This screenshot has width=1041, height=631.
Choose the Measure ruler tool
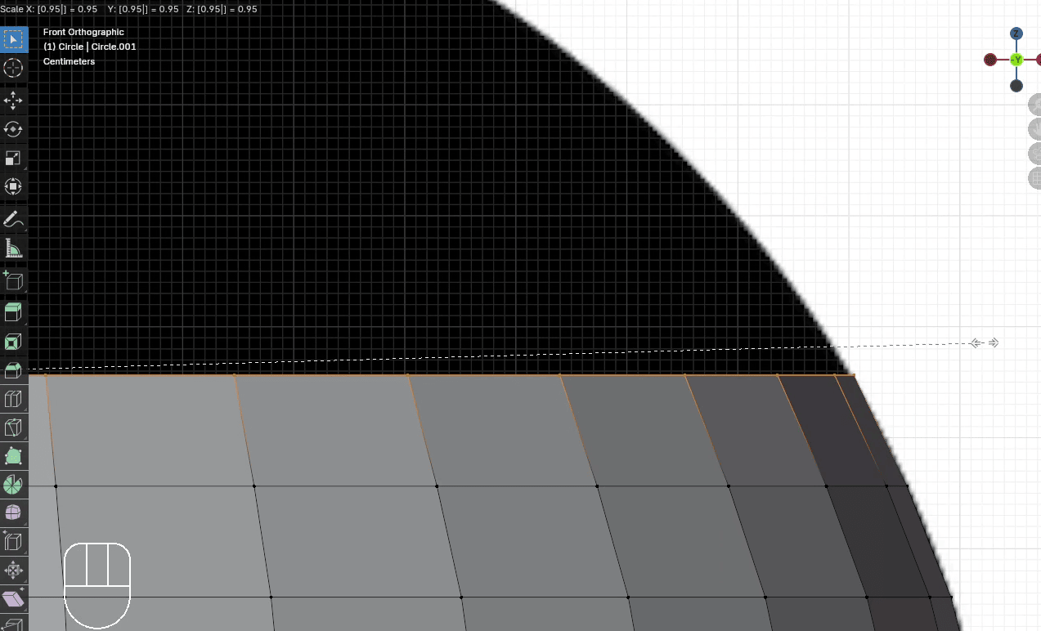[13, 248]
